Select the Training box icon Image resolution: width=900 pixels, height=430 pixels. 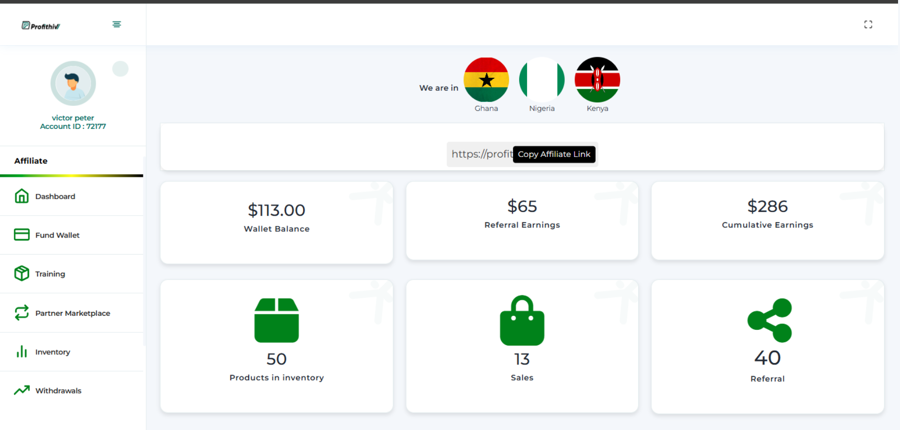pos(22,274)
